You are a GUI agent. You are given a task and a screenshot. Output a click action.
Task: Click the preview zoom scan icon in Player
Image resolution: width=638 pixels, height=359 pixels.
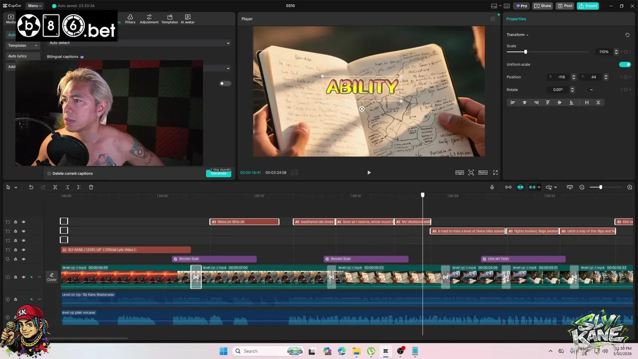pyautogui.click(x=471, y=173)
